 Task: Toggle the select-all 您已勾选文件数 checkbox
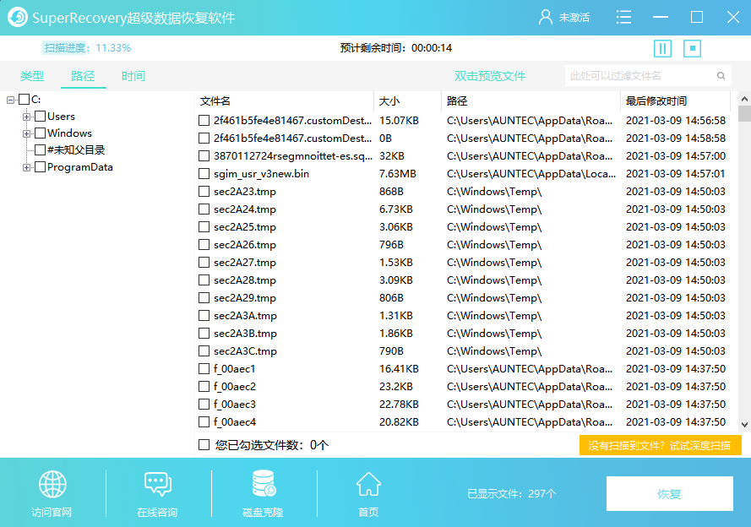pyautogui.click(x=204, y=445)
